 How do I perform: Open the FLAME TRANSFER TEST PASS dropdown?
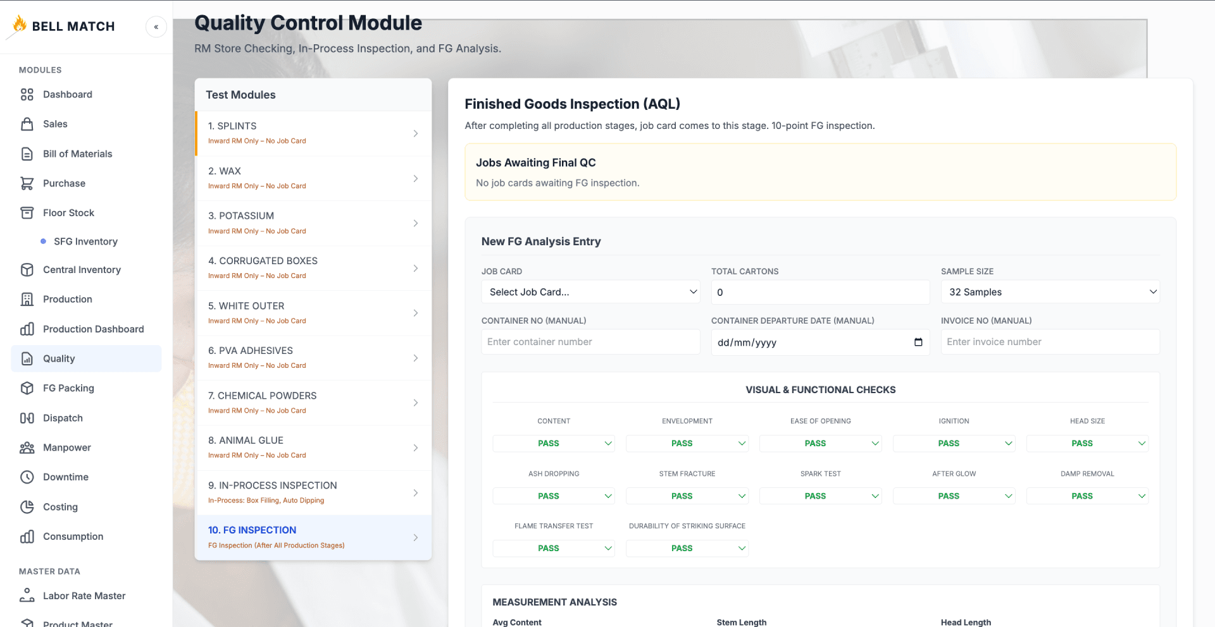pyautogui.click(x=554, y=548)
